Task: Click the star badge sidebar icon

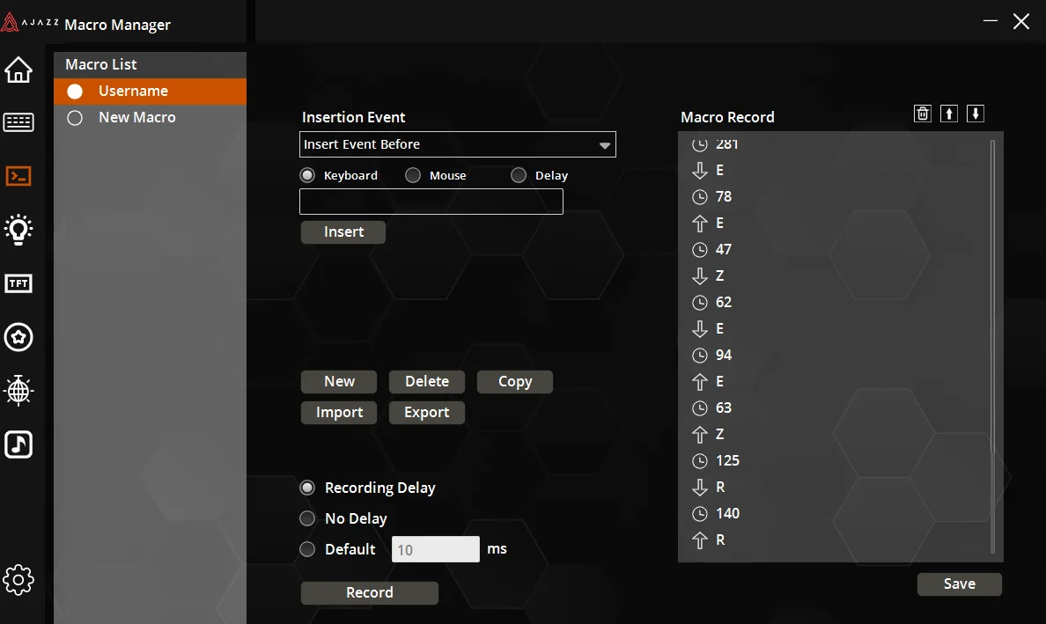Action: tap(18, 337)
